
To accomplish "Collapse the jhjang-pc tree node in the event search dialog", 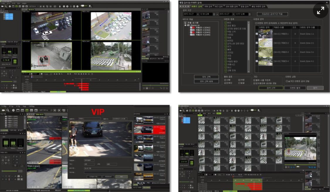I will tap(186, 25).
